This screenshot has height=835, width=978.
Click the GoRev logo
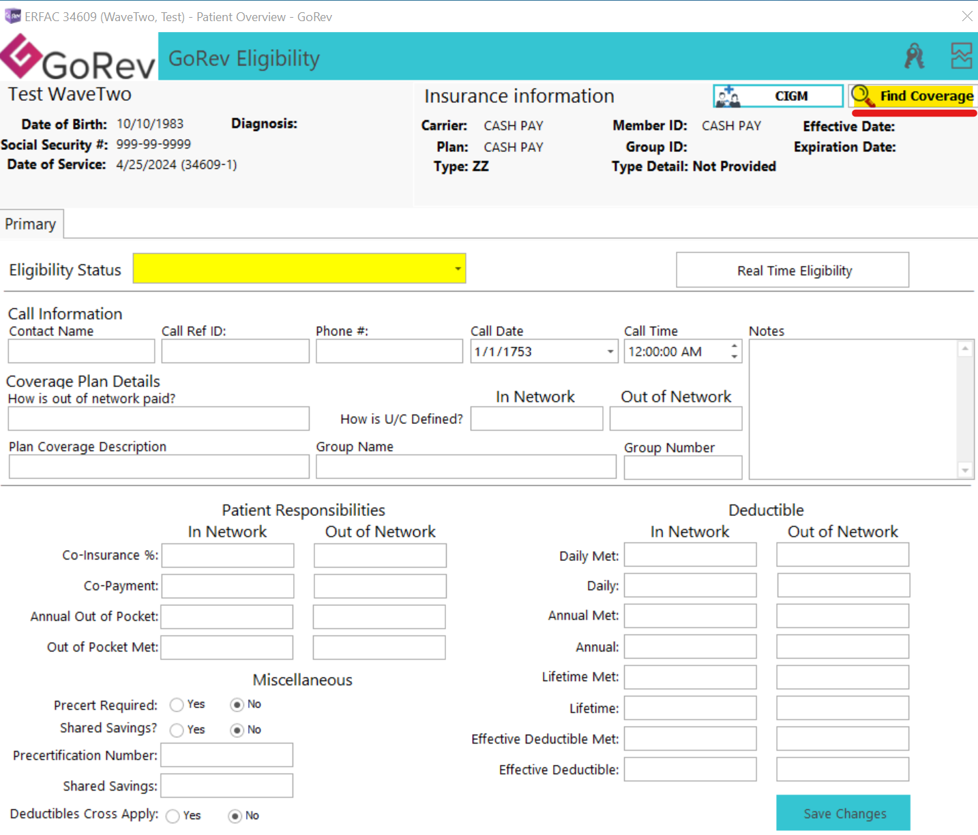(x=78, y=57)
